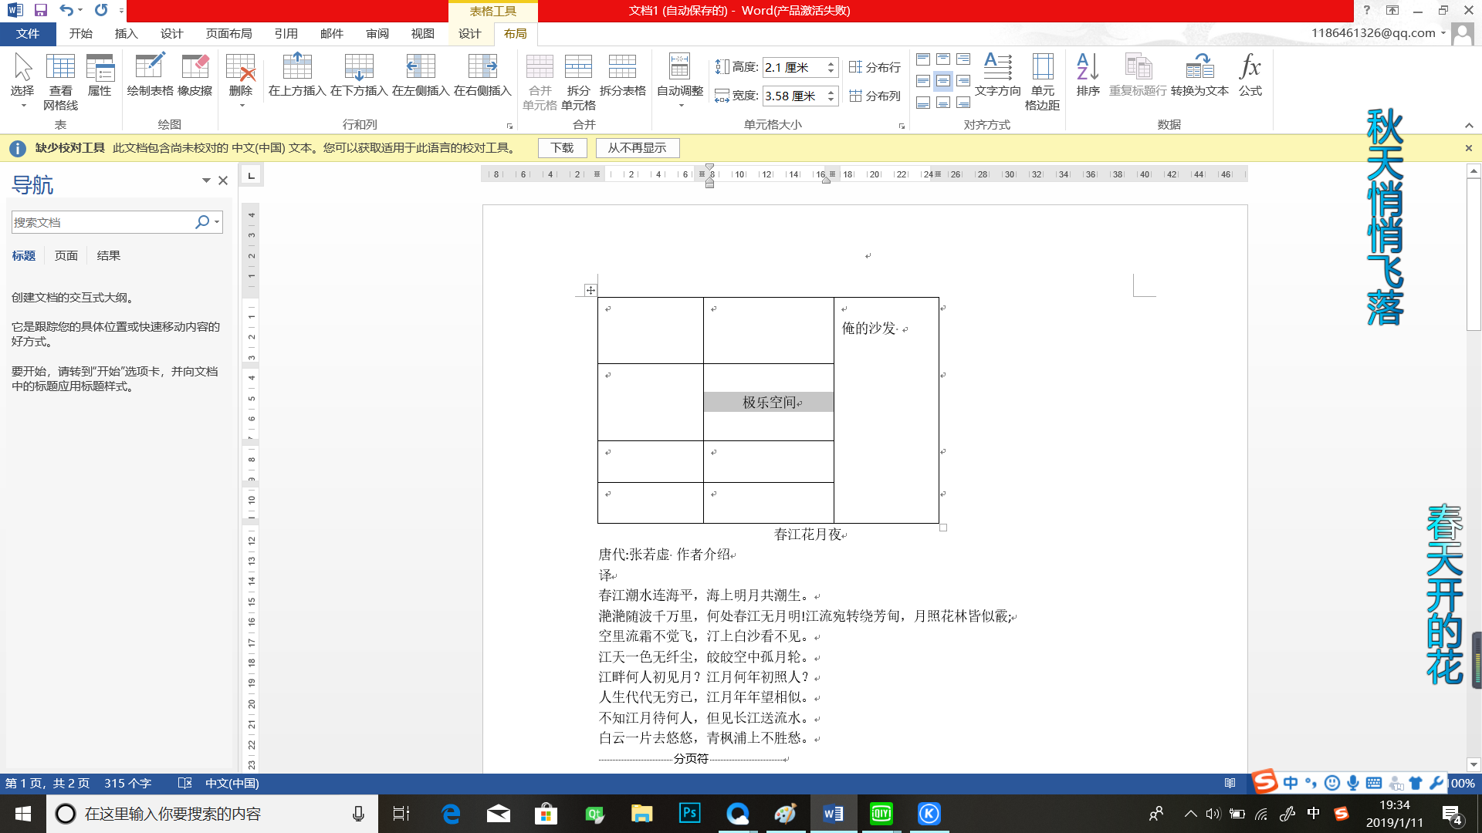Dismiss the proofing tools notification bar
This screenshot has height=833, width=1482.
1469,148
